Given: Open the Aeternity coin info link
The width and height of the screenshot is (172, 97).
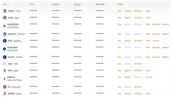Looking at the screenshot, I should click(x=16, y=87).
